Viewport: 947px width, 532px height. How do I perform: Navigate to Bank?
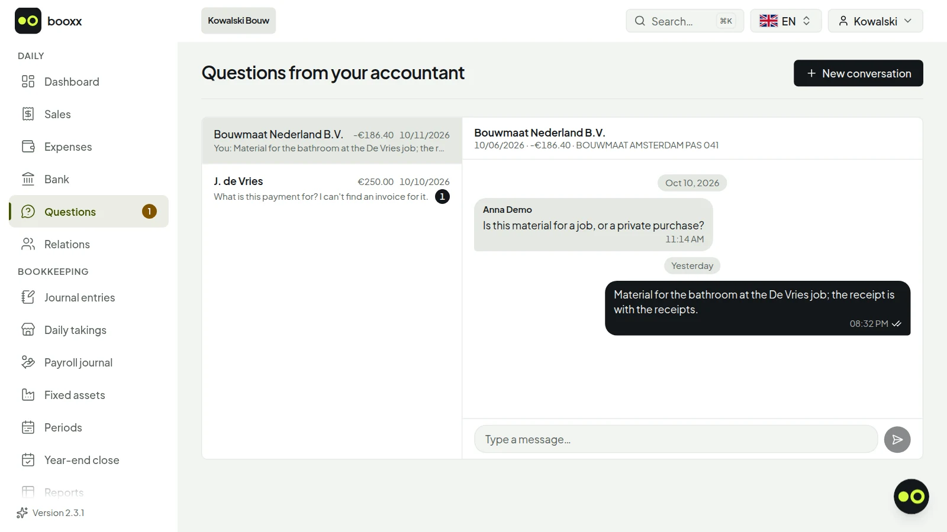pyautogui.click(x=89, y=179)
